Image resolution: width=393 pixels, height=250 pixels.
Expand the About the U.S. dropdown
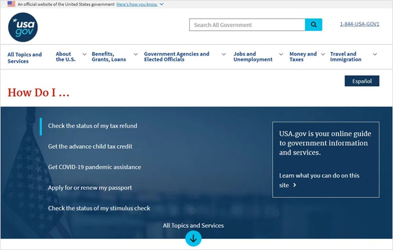coord(84,54)
